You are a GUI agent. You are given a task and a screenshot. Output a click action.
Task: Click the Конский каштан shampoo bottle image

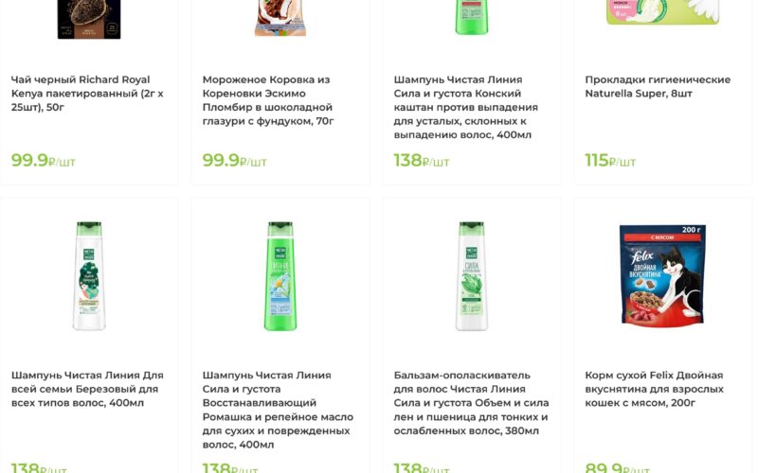(x=471, y=17)
